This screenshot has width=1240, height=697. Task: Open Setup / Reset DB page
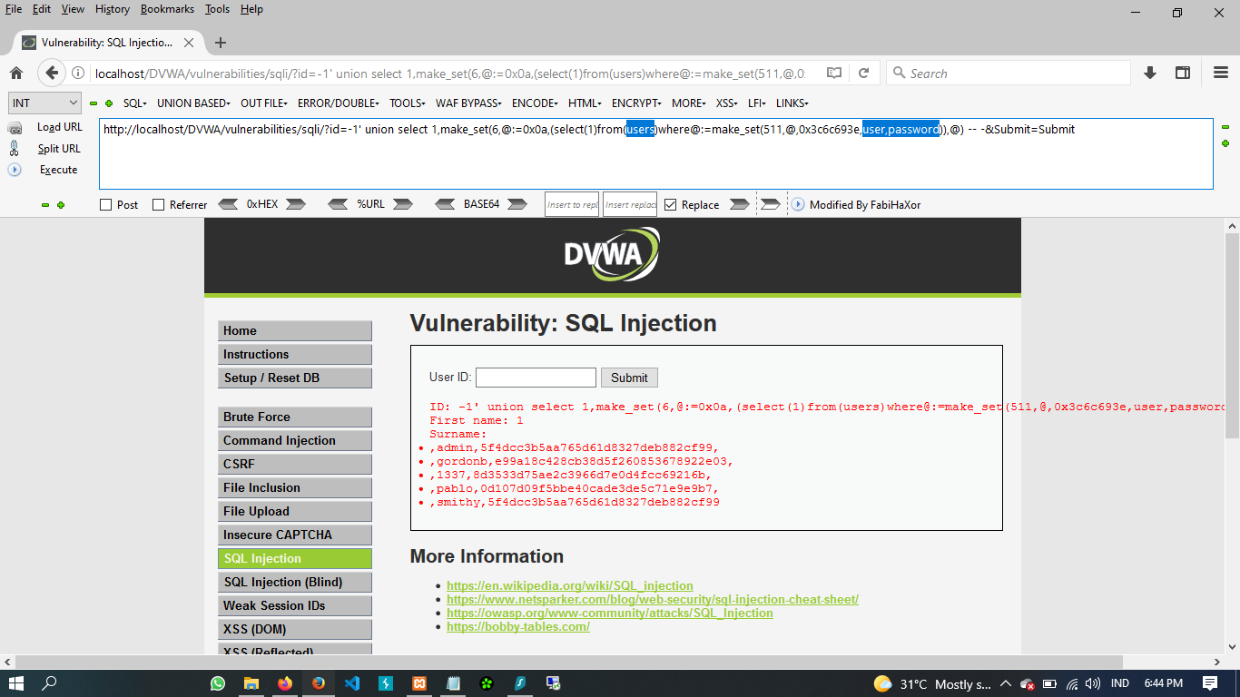[x=295, y=378]
